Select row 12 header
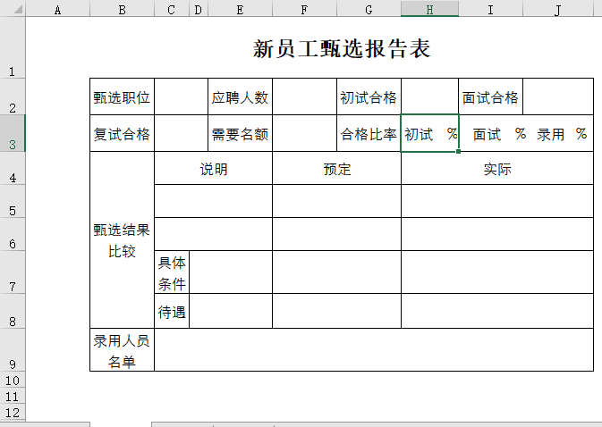The image size is (602, 427). [13, 412]
